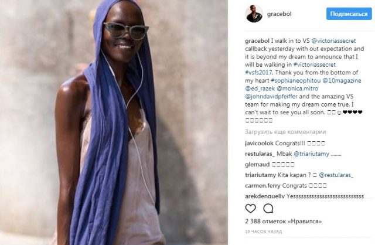Open the #sophianeophitou hashtag
Screen dimensions: 375x245
tap(295, 80)
